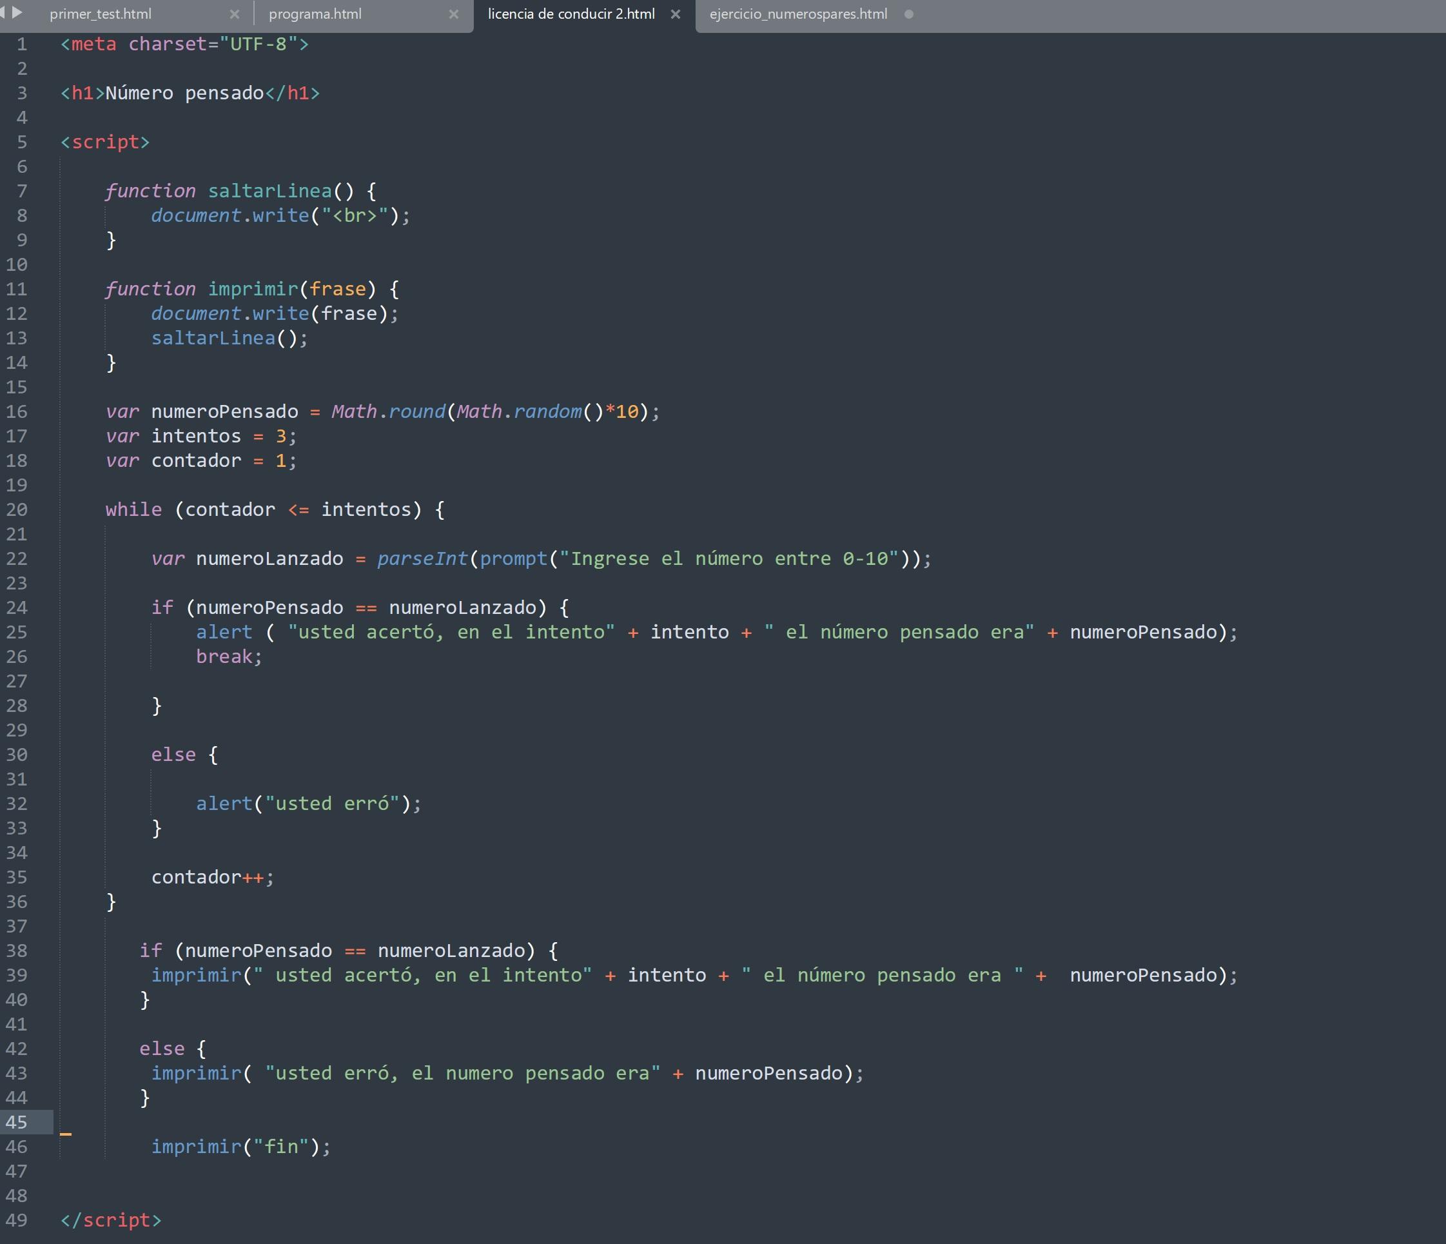This screenshot has height=1244, width=1446.
Task: Click 'prompt' on line 22
Action: (514, 558)
